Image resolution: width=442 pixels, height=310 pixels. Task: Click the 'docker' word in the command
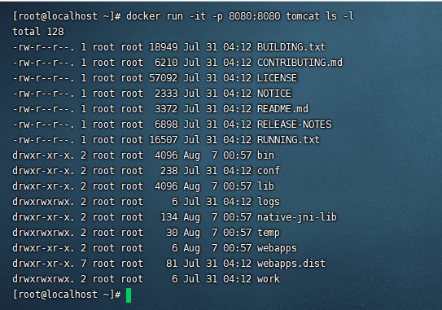143,16
